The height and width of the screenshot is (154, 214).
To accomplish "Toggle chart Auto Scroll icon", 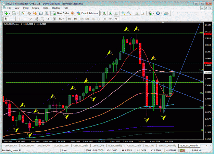I will point(137,13).
